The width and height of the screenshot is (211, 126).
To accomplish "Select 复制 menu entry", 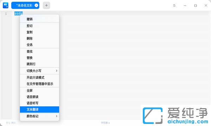I will click(x=39, y=32).
